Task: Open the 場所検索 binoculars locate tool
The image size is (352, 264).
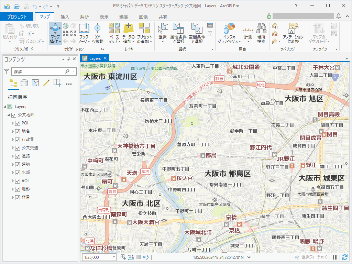Action: [261, 29]
